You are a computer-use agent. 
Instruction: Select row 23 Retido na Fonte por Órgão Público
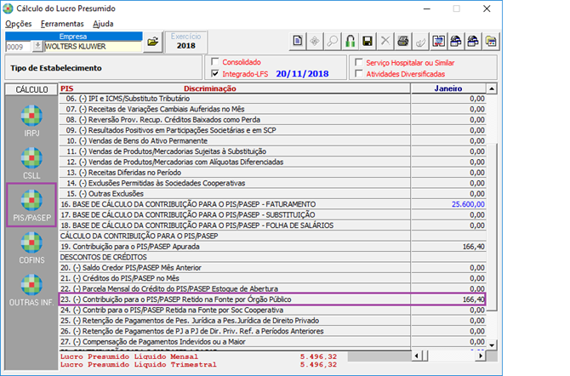(x=272, y=299)
